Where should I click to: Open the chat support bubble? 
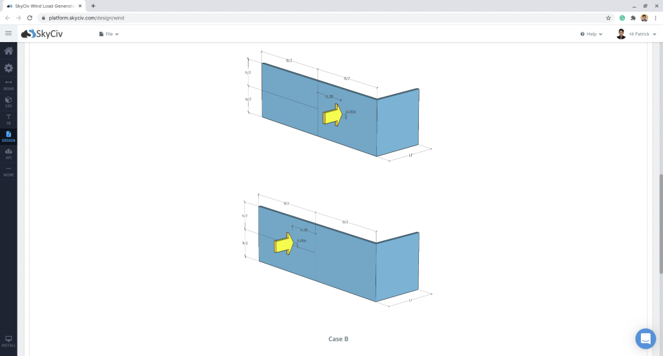[x=645, y=338]
